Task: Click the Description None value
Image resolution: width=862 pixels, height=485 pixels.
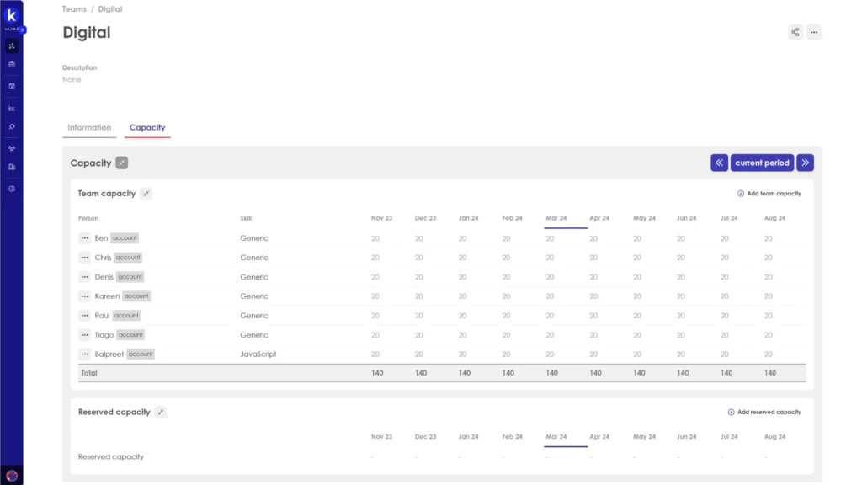Action: point(72,80)
